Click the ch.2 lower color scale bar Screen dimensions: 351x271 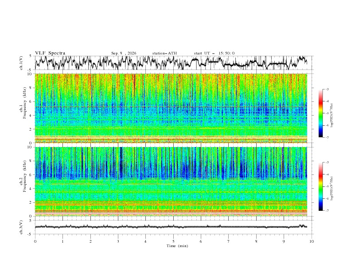pyautogui.click(x=320, y=186)
